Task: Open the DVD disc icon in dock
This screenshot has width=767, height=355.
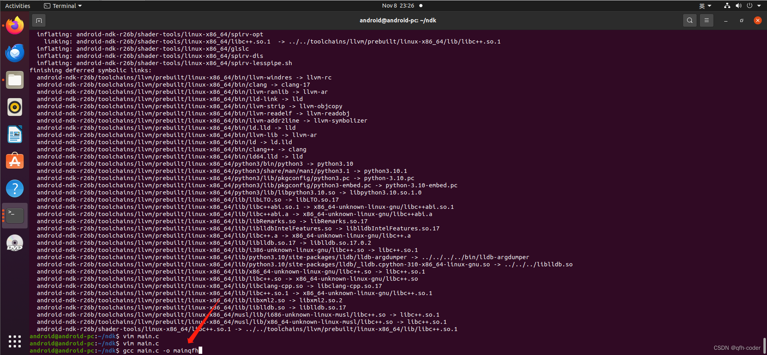Action: coord(15,243)
